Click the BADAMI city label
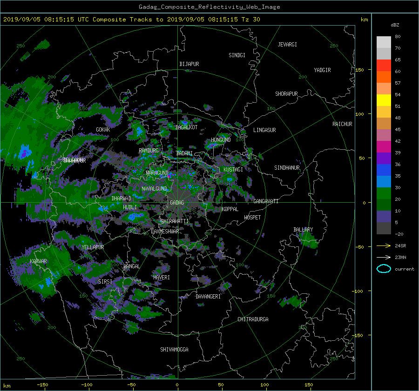The height and width of the screenshot is (391, 419). (184, 153)
